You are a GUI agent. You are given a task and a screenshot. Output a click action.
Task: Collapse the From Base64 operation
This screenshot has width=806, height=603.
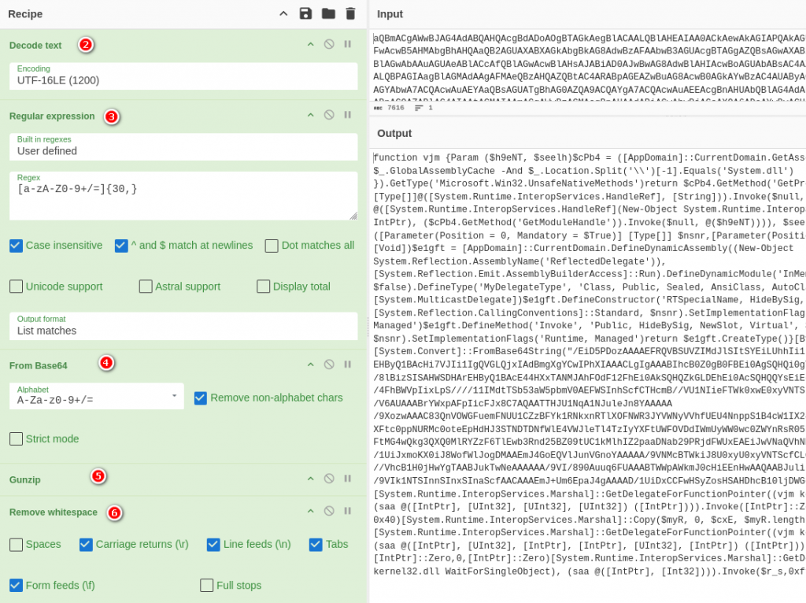coord(310,364)
